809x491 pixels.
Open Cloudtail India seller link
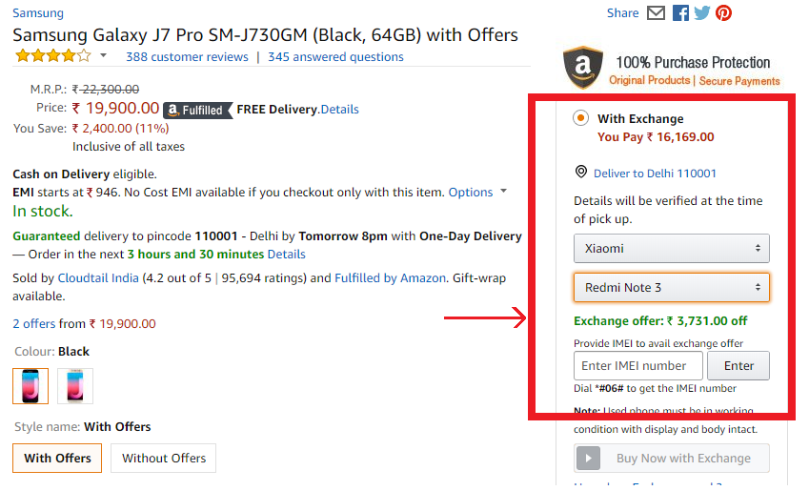click(98, 277)
